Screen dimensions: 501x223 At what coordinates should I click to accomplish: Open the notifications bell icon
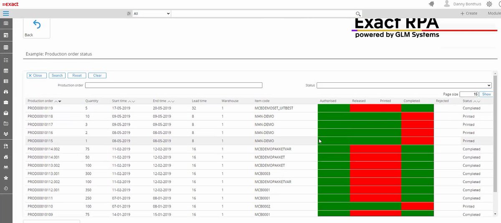pos(431,4)
